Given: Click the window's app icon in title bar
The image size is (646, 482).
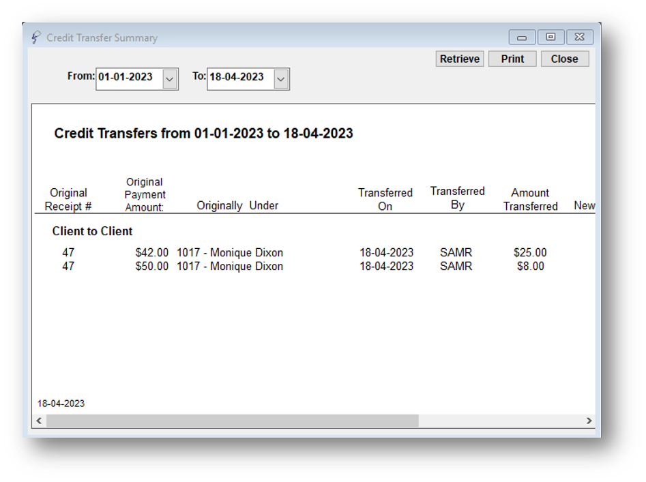Looking at the screenshot, I should (x=36, y=37).
